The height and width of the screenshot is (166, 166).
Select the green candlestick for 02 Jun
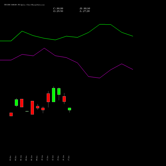(16, 103)
